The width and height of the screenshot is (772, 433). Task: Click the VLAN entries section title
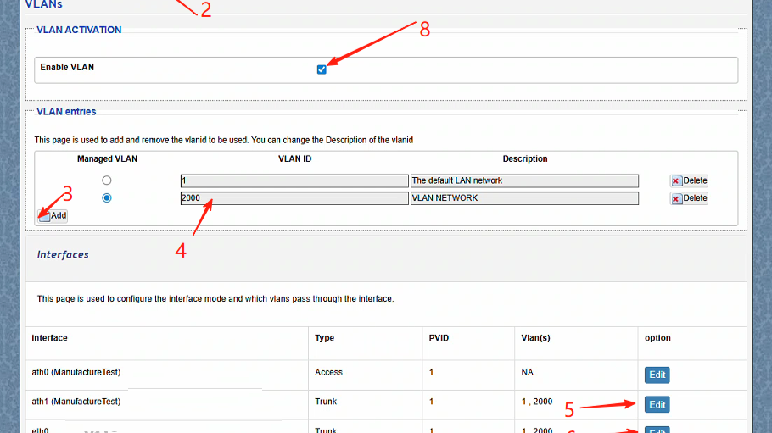click(66, 112)
